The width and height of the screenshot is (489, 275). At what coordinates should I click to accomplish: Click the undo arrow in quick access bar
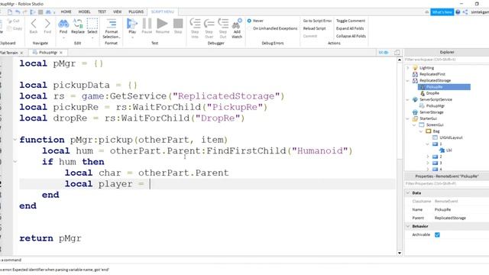coord(18,12)
